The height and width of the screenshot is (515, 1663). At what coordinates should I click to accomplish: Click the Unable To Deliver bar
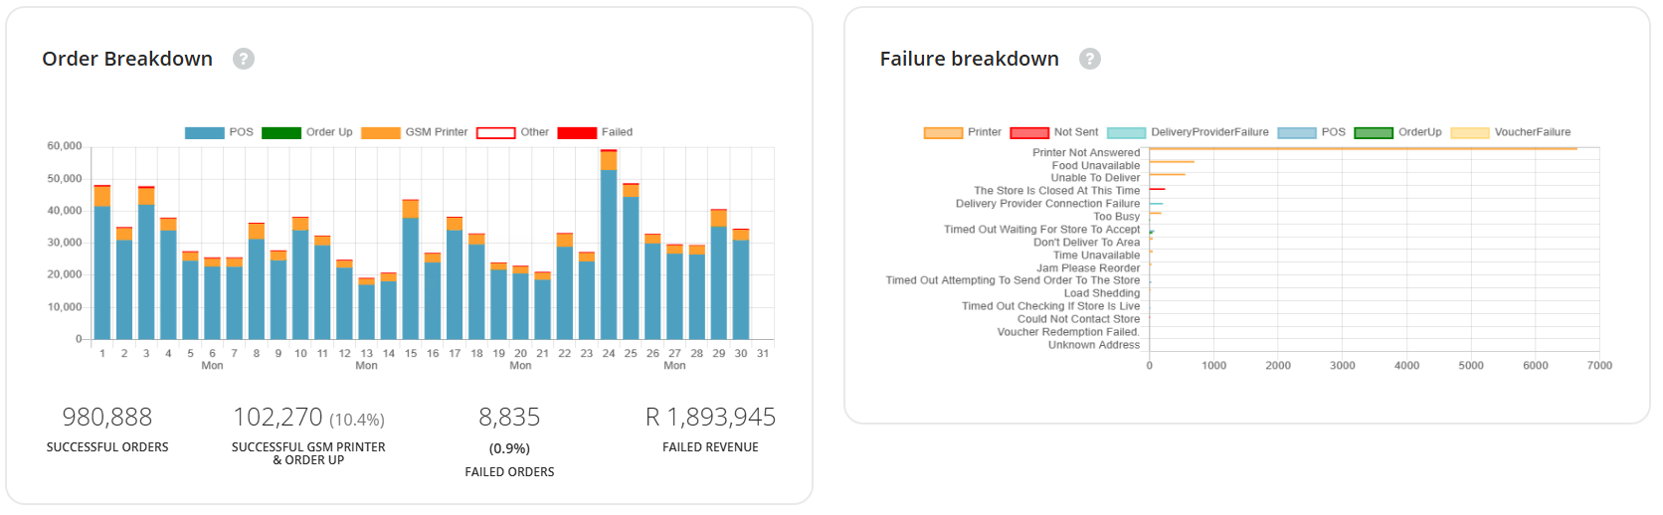point(1167,175)
